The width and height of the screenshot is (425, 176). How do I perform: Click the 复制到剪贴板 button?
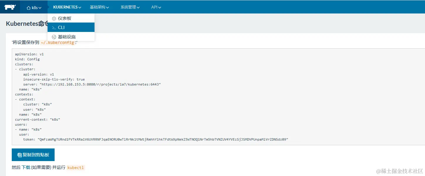pyautogui.click(x=33, y=155)
